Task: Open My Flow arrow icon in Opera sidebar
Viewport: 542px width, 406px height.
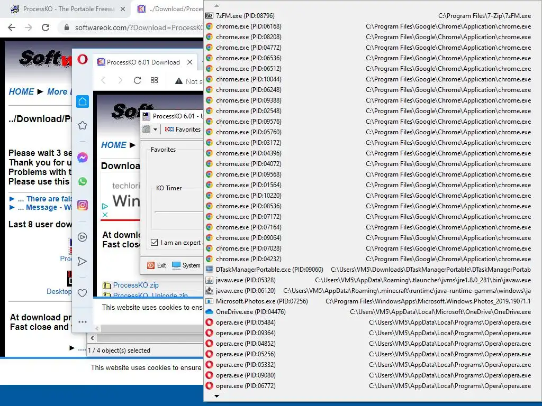Action: pyautogui.click(x=82, y=261)
